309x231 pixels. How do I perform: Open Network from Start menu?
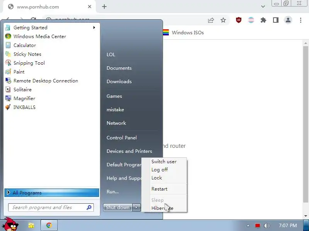tap(116, 123)
